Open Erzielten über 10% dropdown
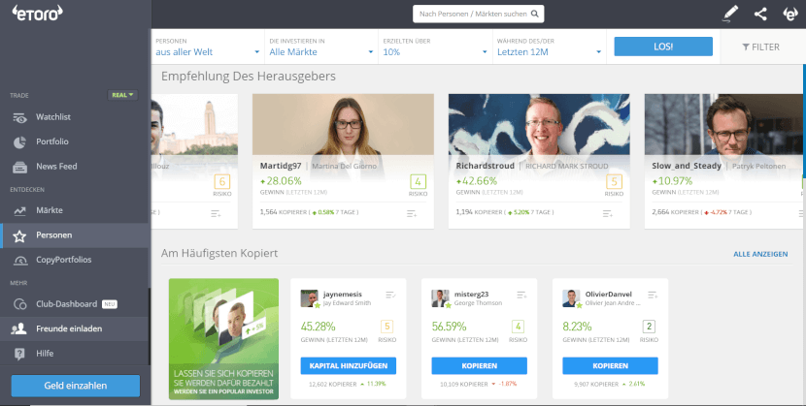The image size is (806, 406). point(435,47)
